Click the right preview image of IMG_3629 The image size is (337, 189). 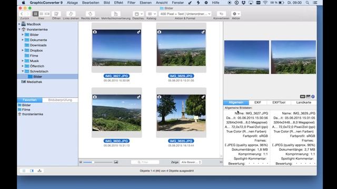(293, 57)
